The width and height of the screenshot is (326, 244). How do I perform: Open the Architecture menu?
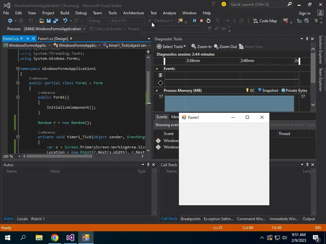click(x=133, y=13)
